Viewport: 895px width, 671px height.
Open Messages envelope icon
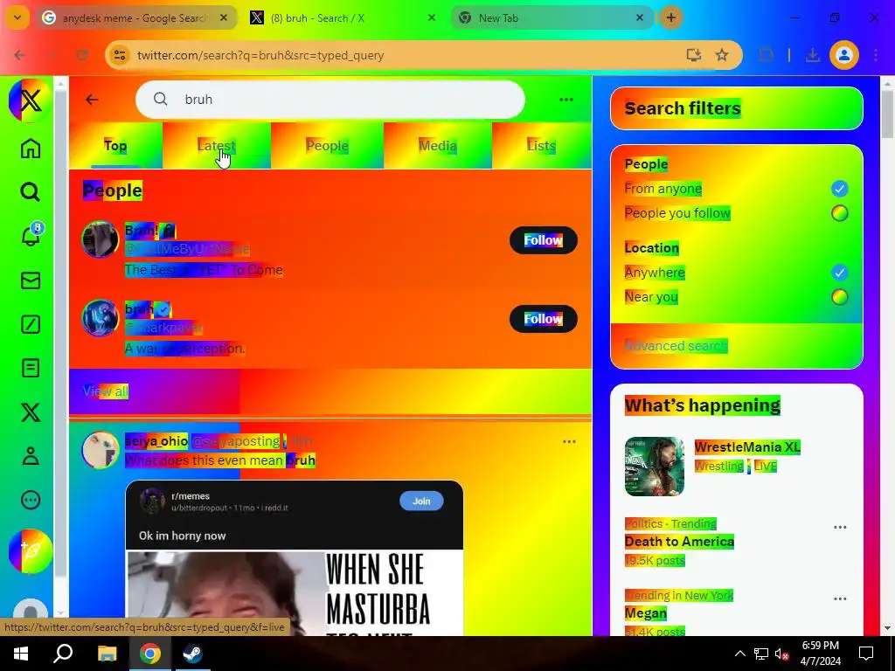[31, 280]
